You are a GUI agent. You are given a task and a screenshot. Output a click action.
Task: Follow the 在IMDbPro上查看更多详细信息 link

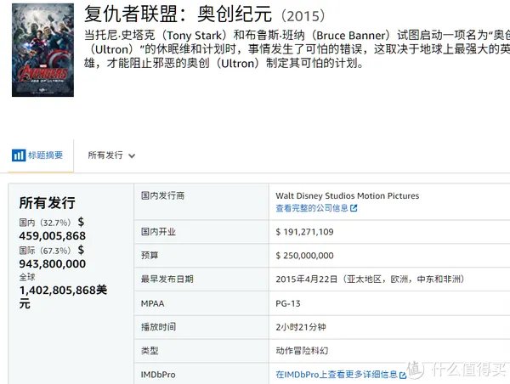point(337,374)
